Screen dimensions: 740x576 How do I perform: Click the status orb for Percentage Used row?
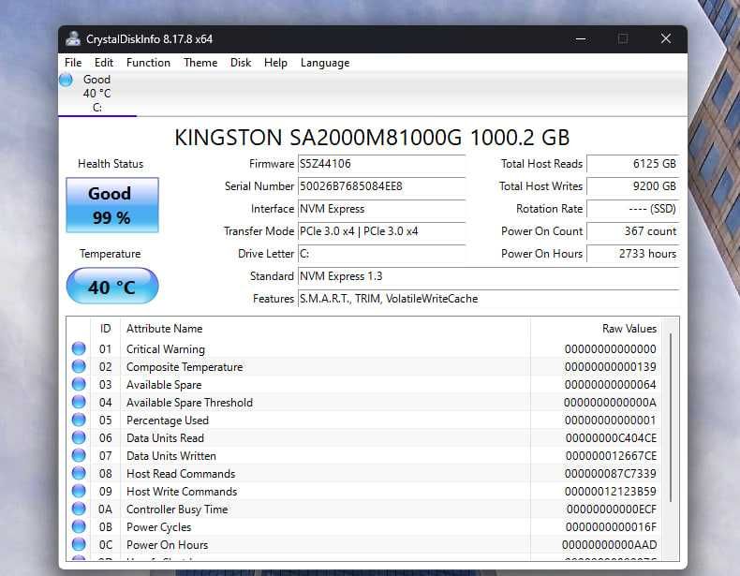coord(79,420)
